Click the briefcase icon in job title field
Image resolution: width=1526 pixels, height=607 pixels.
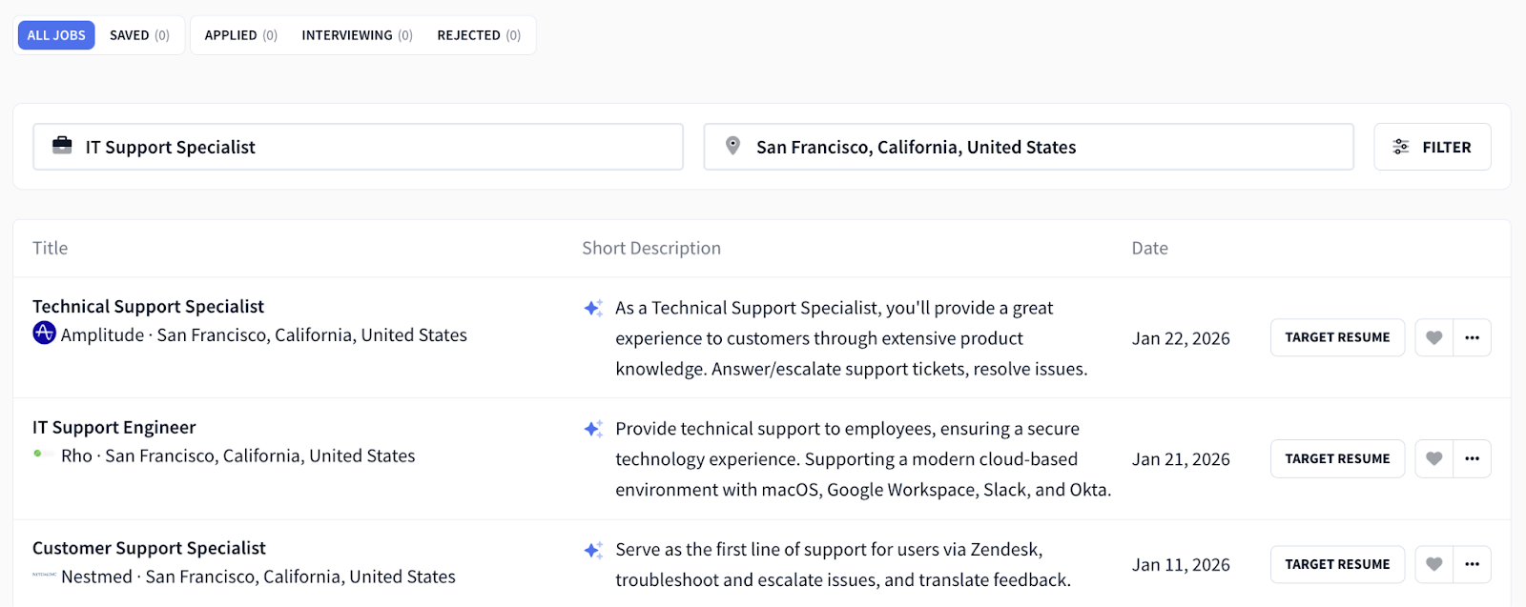coord(62,146)
